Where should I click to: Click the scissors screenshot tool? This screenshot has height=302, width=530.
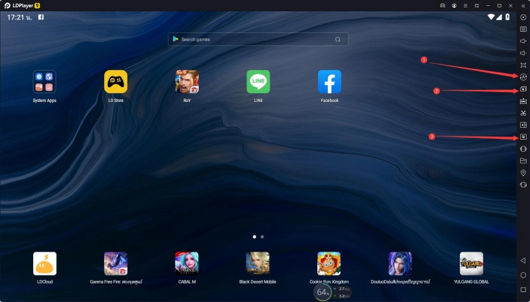(523, 113)
